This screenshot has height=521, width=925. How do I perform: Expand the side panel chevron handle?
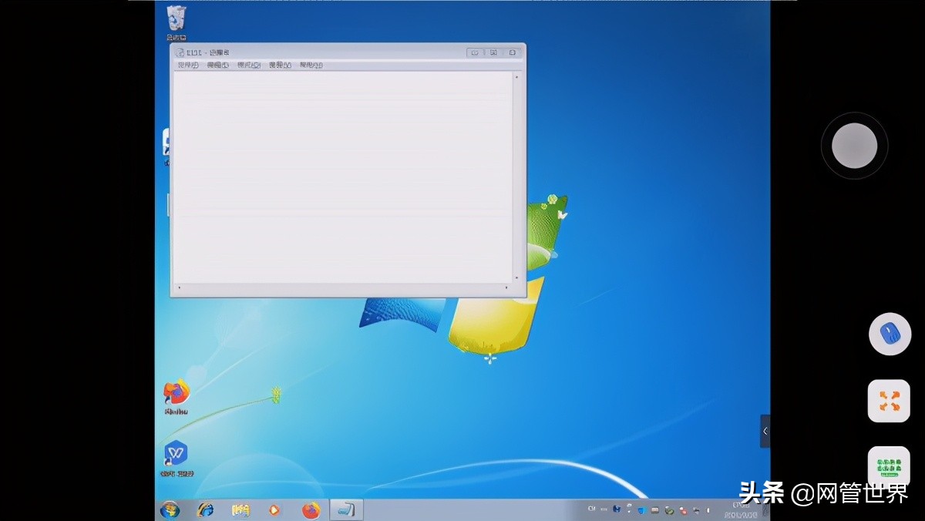pyautogui.click(x=765, y=432)
